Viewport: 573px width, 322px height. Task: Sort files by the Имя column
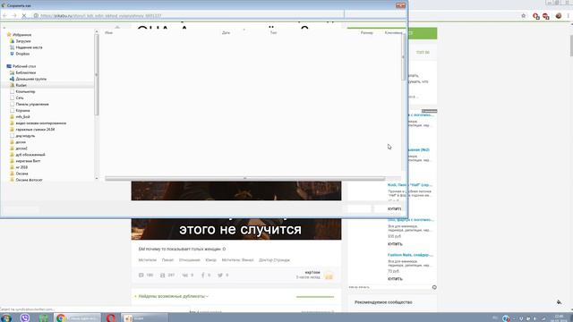coord(108,33)
